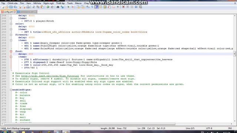Click the Replace toolbar icon

click(x=62, y=7)
